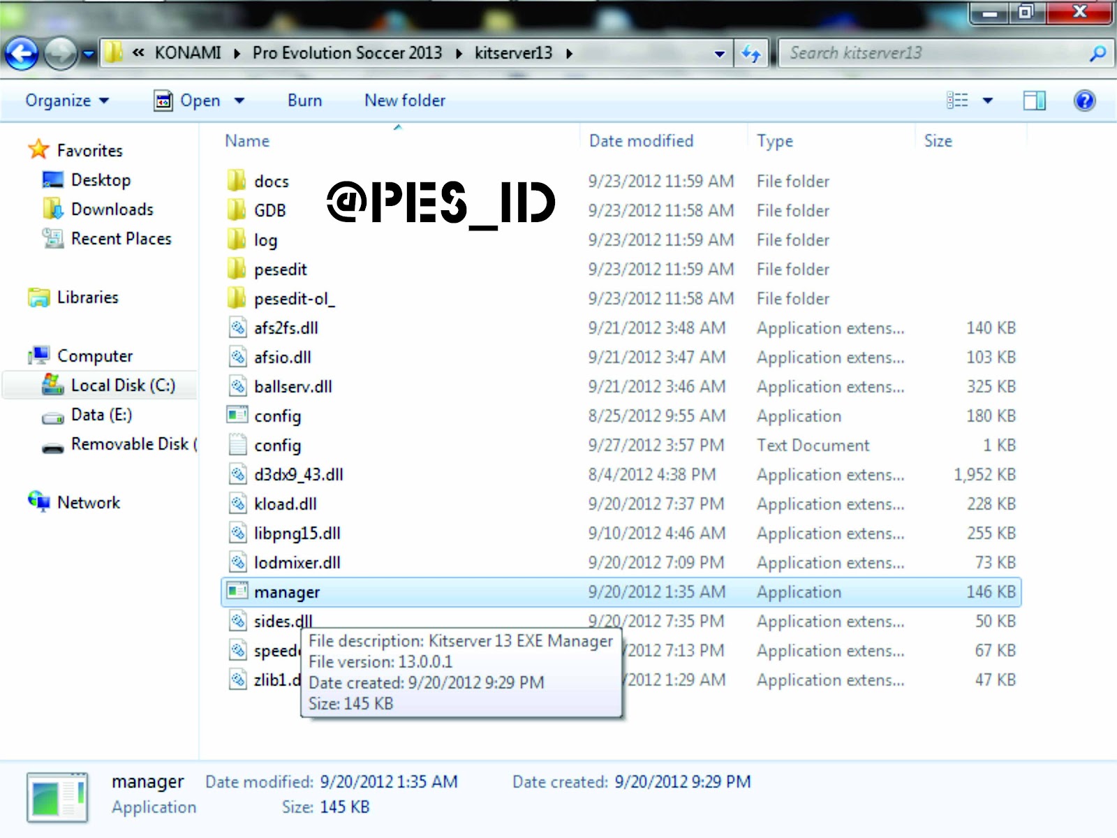Image resolution: width=1117 pixels, height=838 pixels.
Task: Click New folder in toolbar
Action: click(405, 101)
